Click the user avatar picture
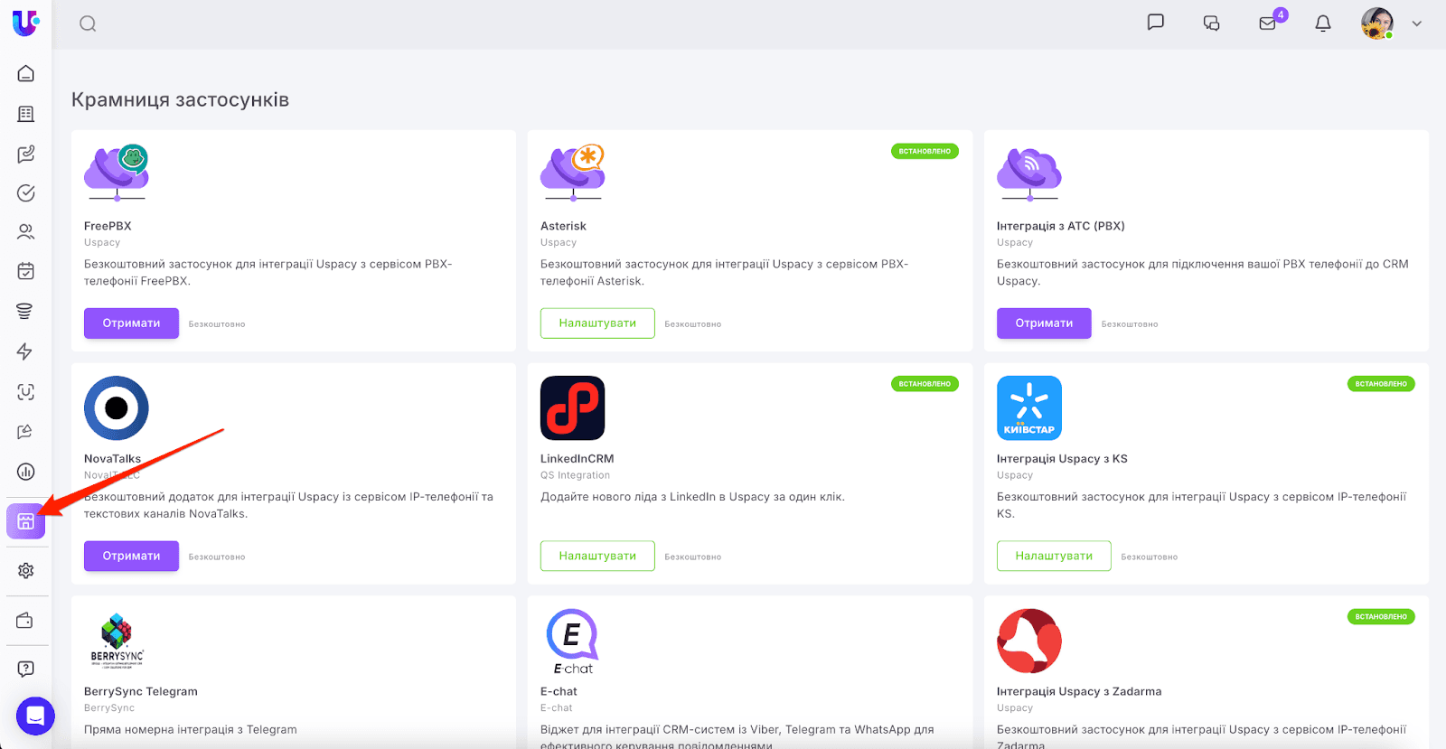The image size is (1446, 749). click(1376, 23)
